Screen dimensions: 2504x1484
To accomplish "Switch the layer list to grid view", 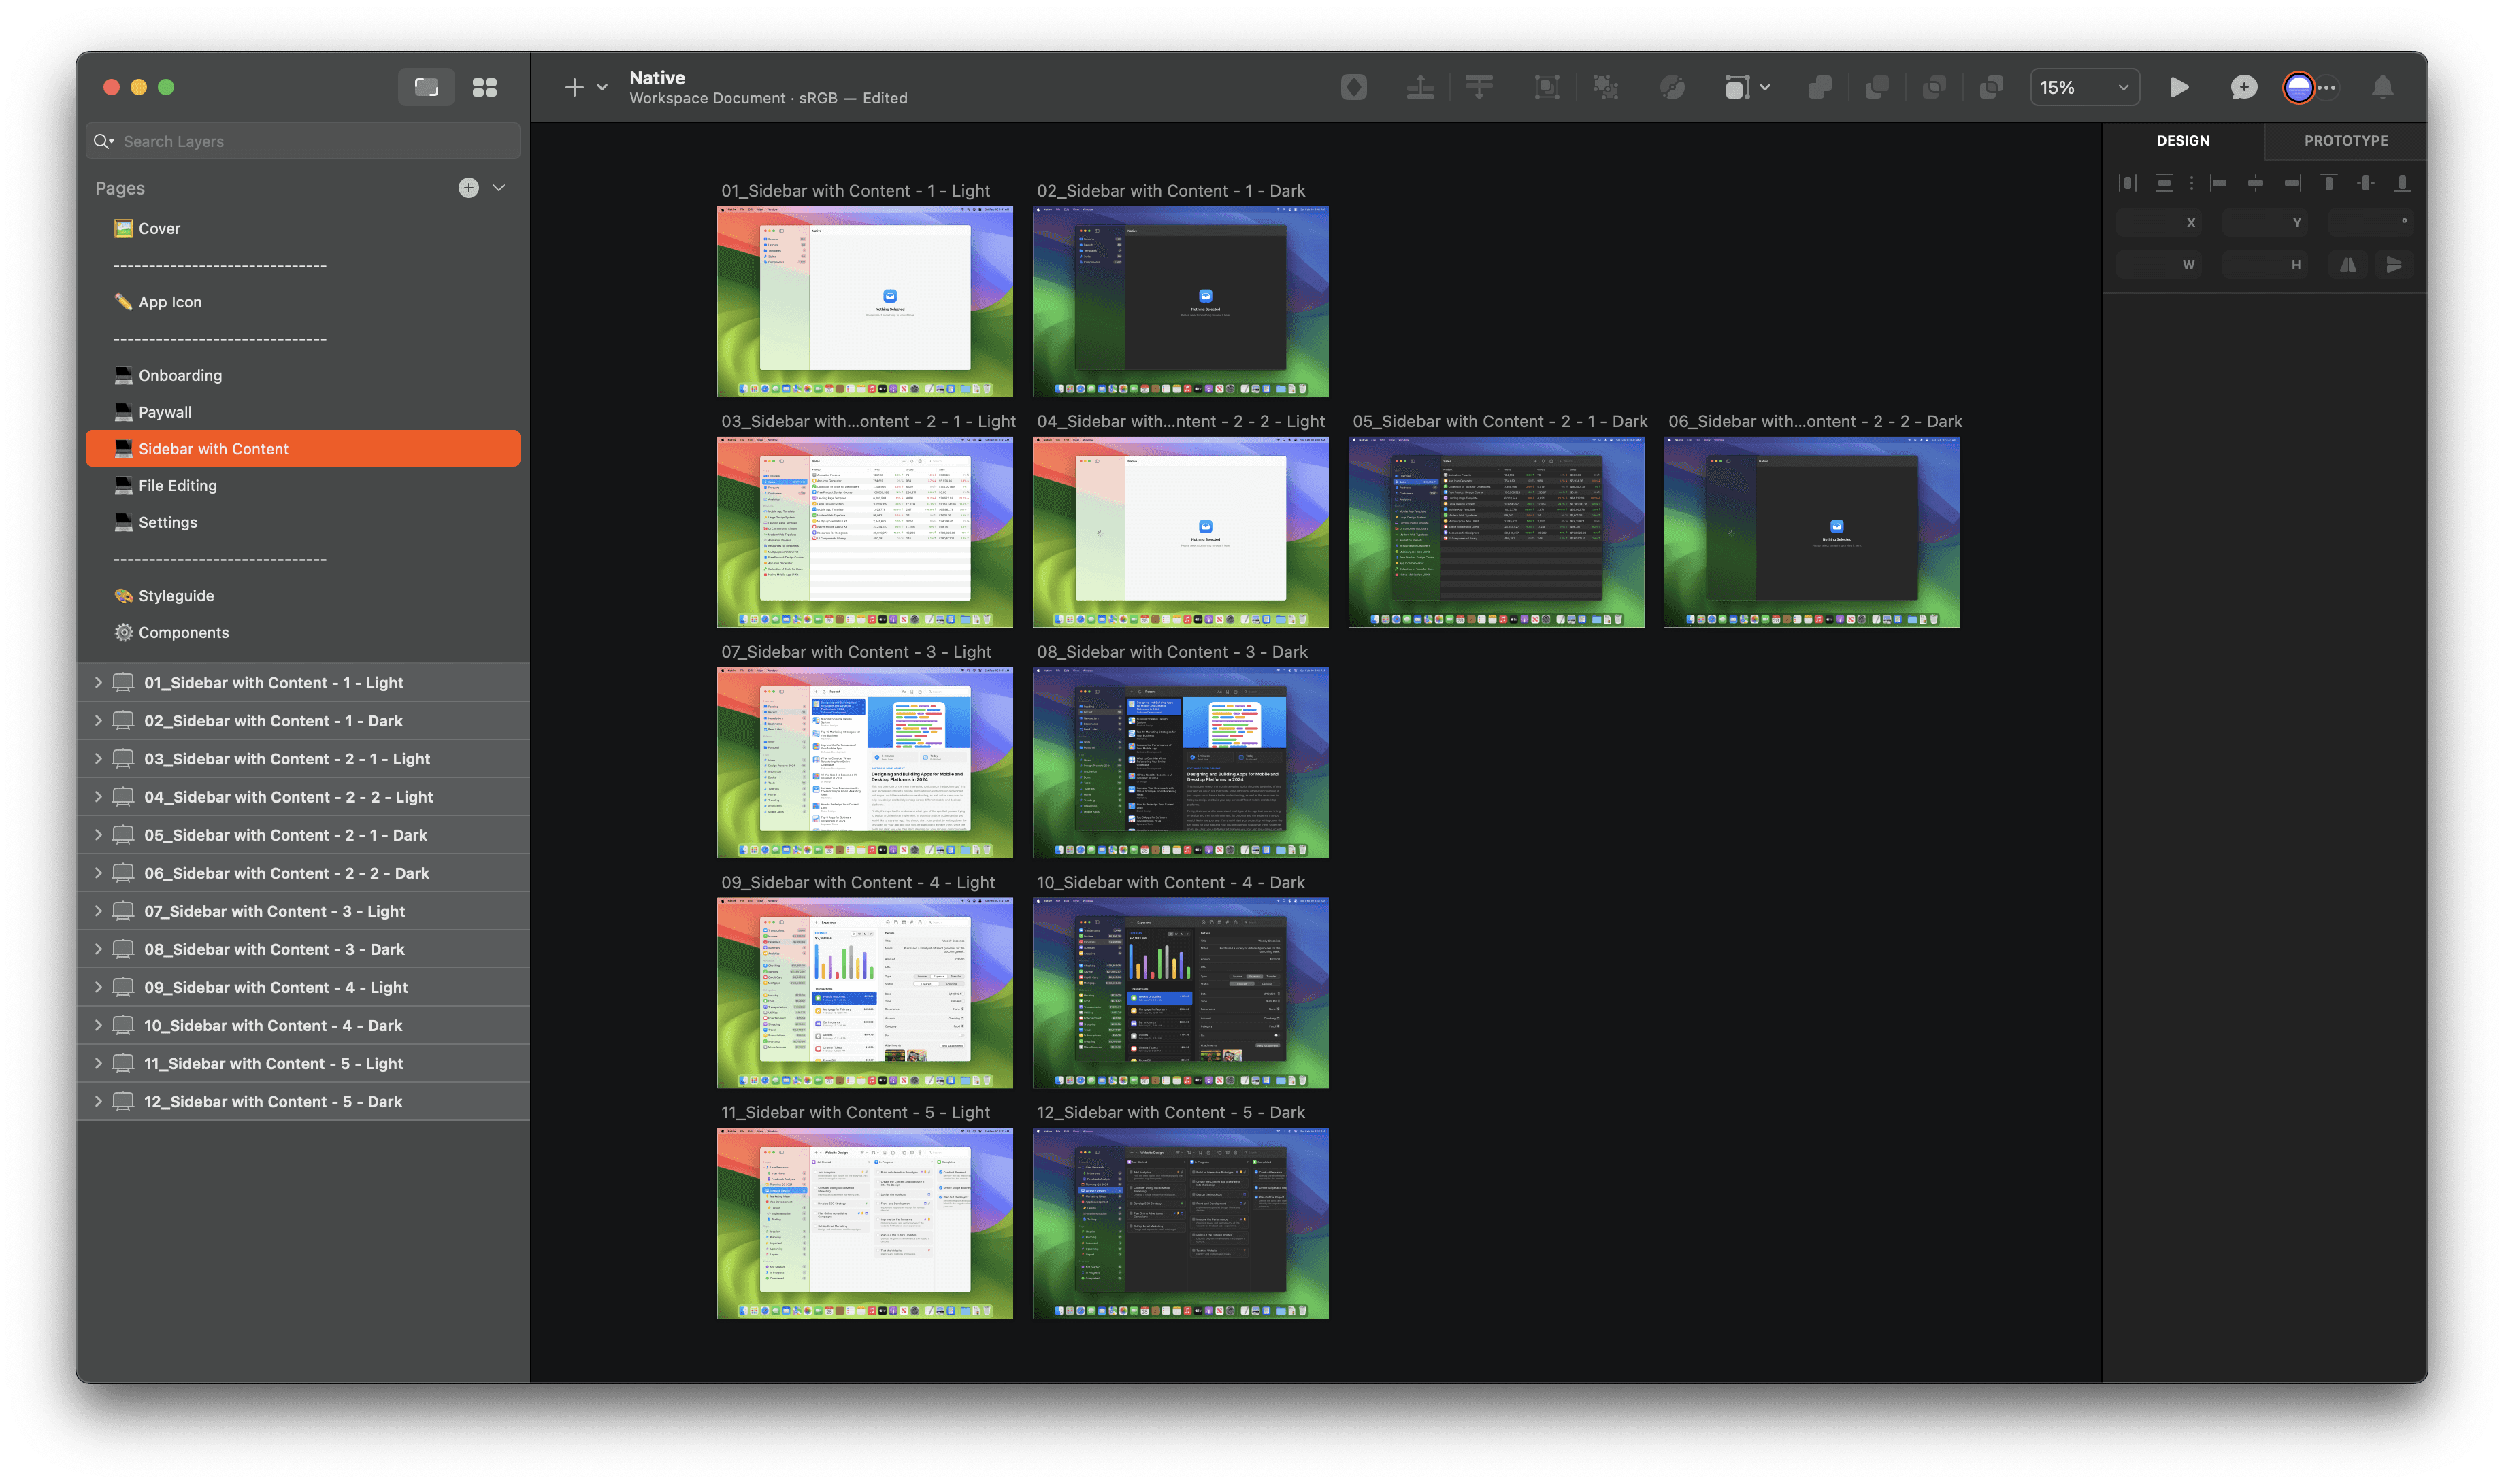I will tap(484, 87).
